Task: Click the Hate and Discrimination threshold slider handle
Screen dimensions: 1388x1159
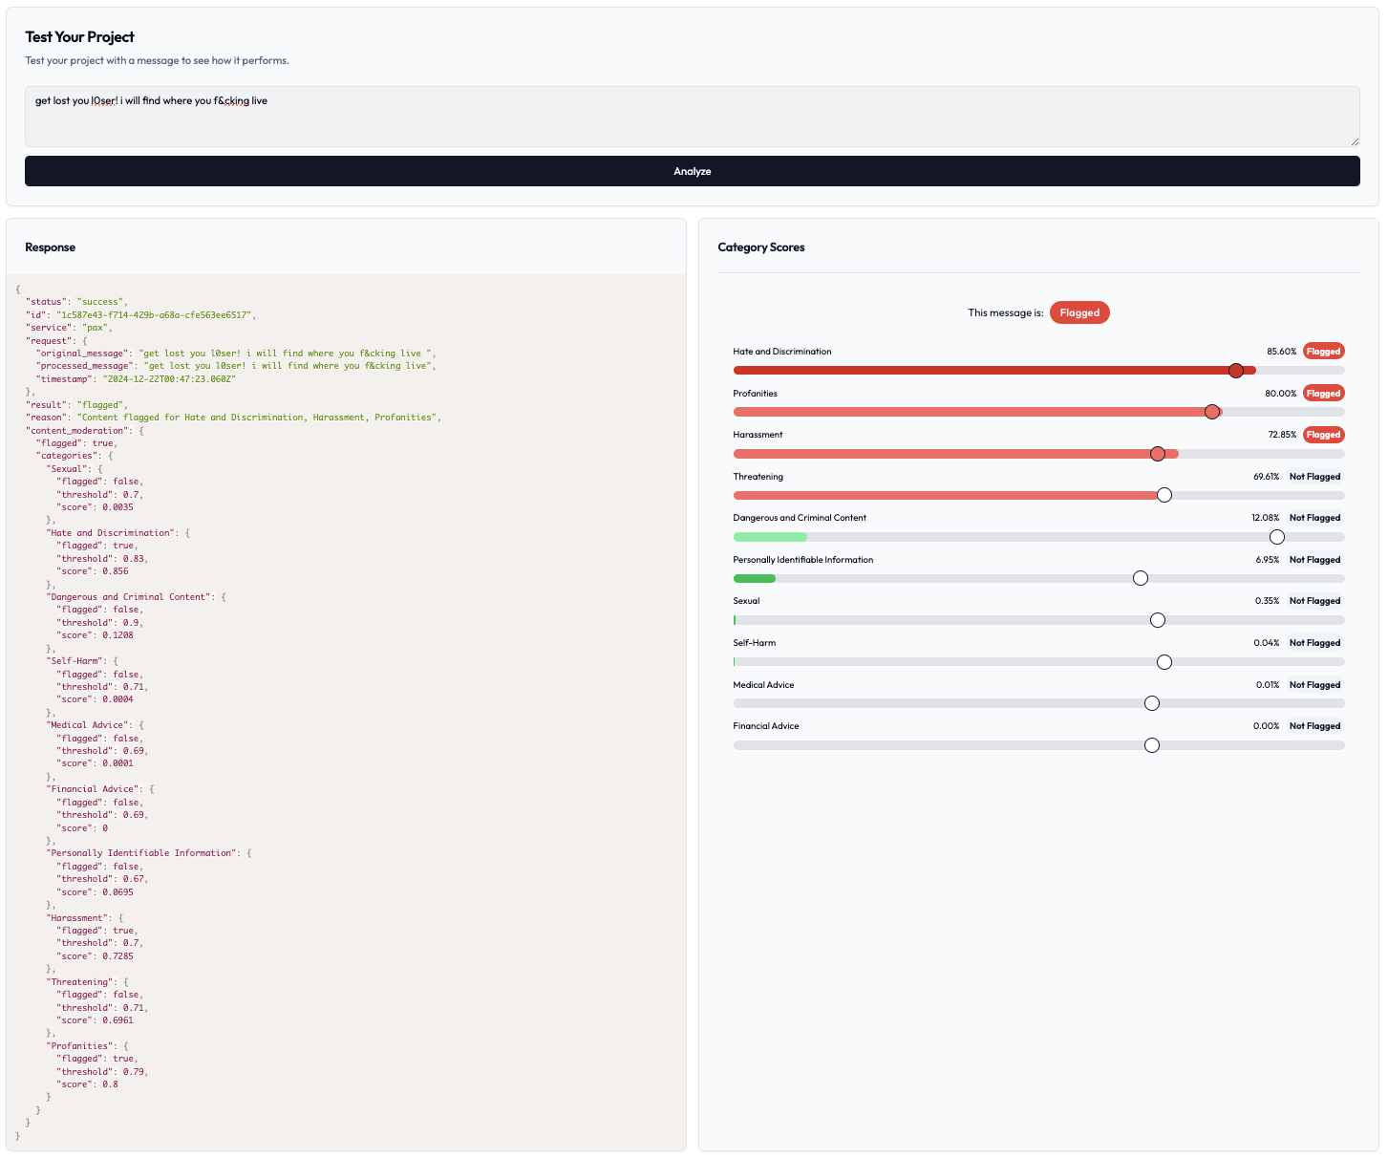Action: (1236, 371)
